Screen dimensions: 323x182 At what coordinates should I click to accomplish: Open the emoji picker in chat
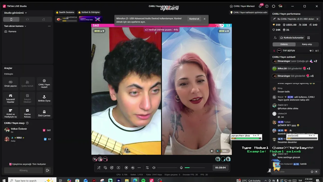pos(312,172)
